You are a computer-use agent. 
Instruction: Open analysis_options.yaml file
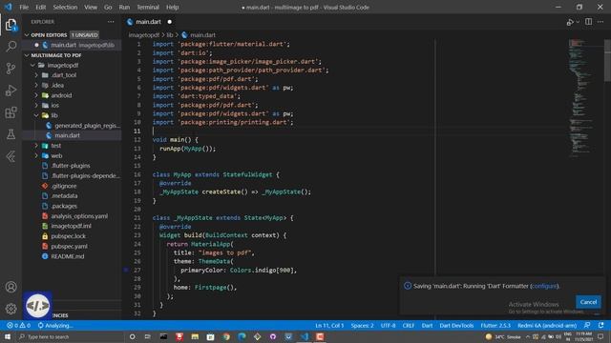point(79,216)
